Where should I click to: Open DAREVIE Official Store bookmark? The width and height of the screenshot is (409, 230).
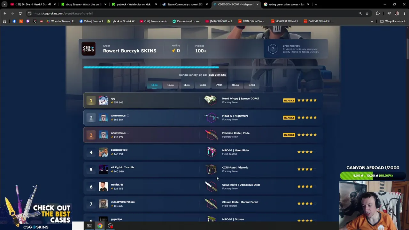point(318,21)
